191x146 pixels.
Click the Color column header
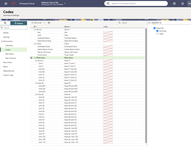click(x=106, y=27)
